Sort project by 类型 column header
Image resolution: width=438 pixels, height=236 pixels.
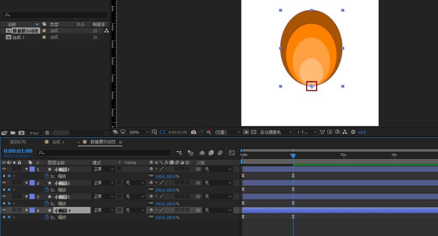[54, 24]
